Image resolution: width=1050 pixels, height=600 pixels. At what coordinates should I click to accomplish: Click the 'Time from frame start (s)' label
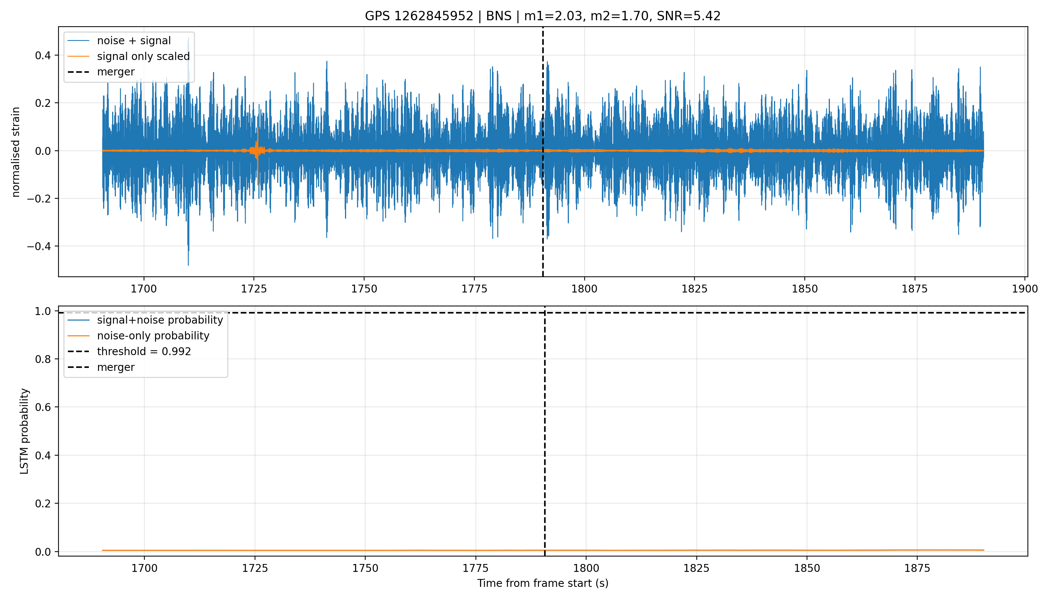(x=543, y=583)
